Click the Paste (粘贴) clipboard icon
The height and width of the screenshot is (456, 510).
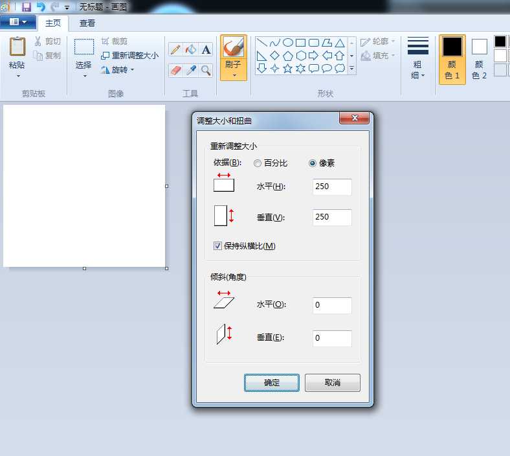coord(17,47)
